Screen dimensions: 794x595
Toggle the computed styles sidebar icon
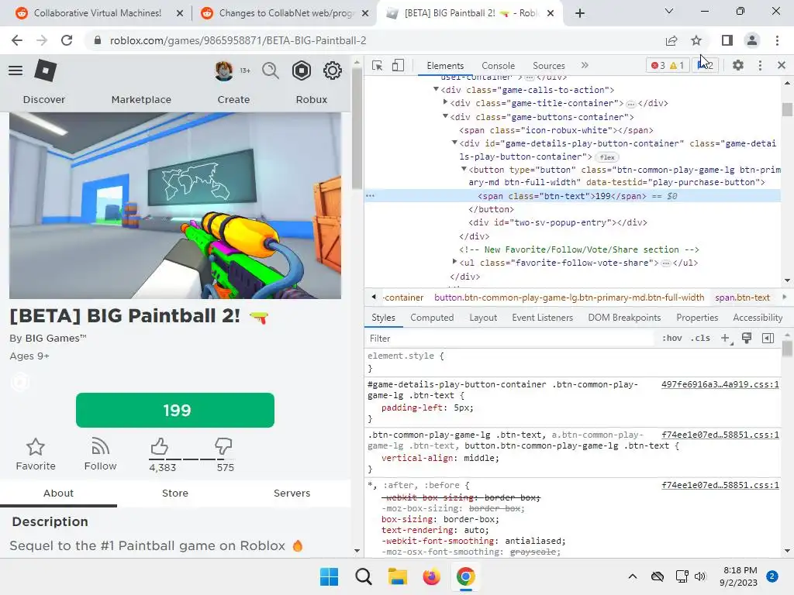click(768, 339)
